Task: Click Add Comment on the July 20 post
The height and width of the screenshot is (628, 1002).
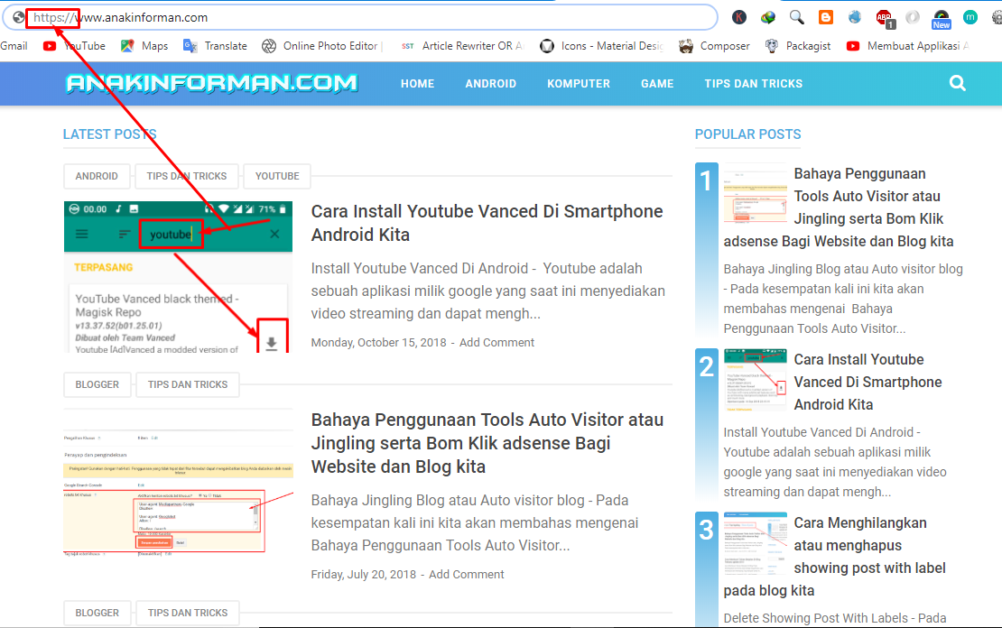Action: (x=466, y=575)
